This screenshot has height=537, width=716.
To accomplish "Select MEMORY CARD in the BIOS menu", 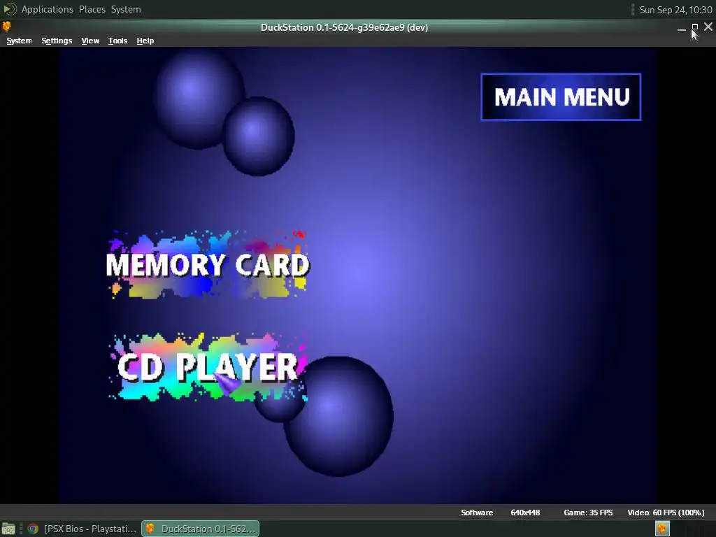I will pyautogui.click(x=208, y=265).
